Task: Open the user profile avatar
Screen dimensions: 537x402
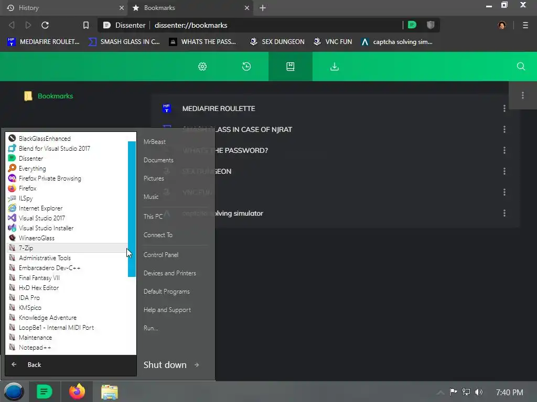Action: click(x=502, y=25)
